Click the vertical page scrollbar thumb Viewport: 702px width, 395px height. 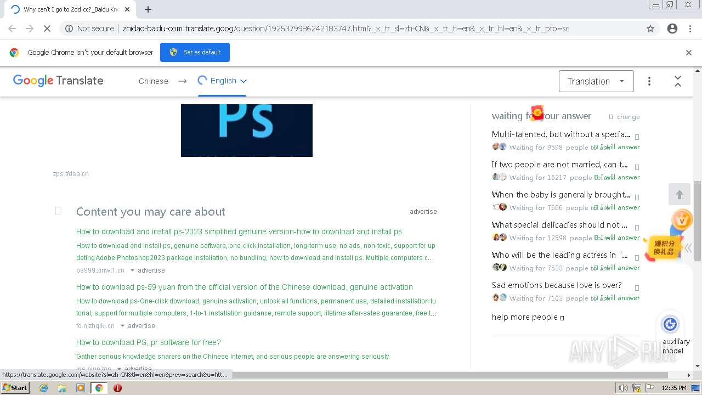(x=698, y=221)
